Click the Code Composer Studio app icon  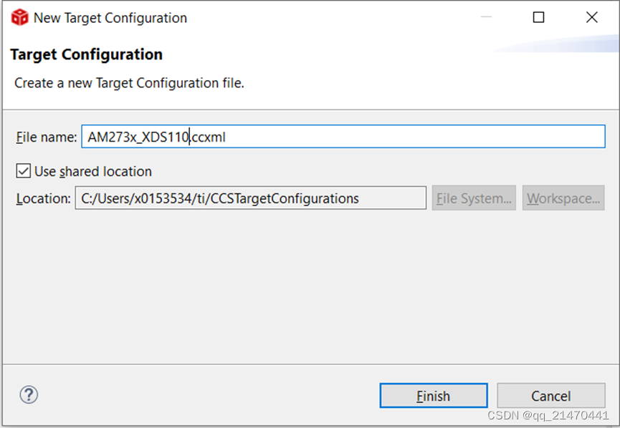click(x=19, y=17)
